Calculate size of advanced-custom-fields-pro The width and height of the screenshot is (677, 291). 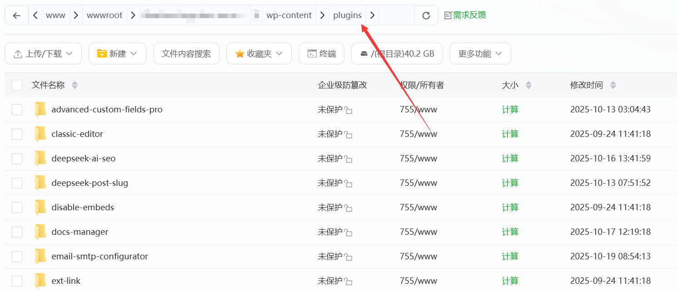pos(510,109)
